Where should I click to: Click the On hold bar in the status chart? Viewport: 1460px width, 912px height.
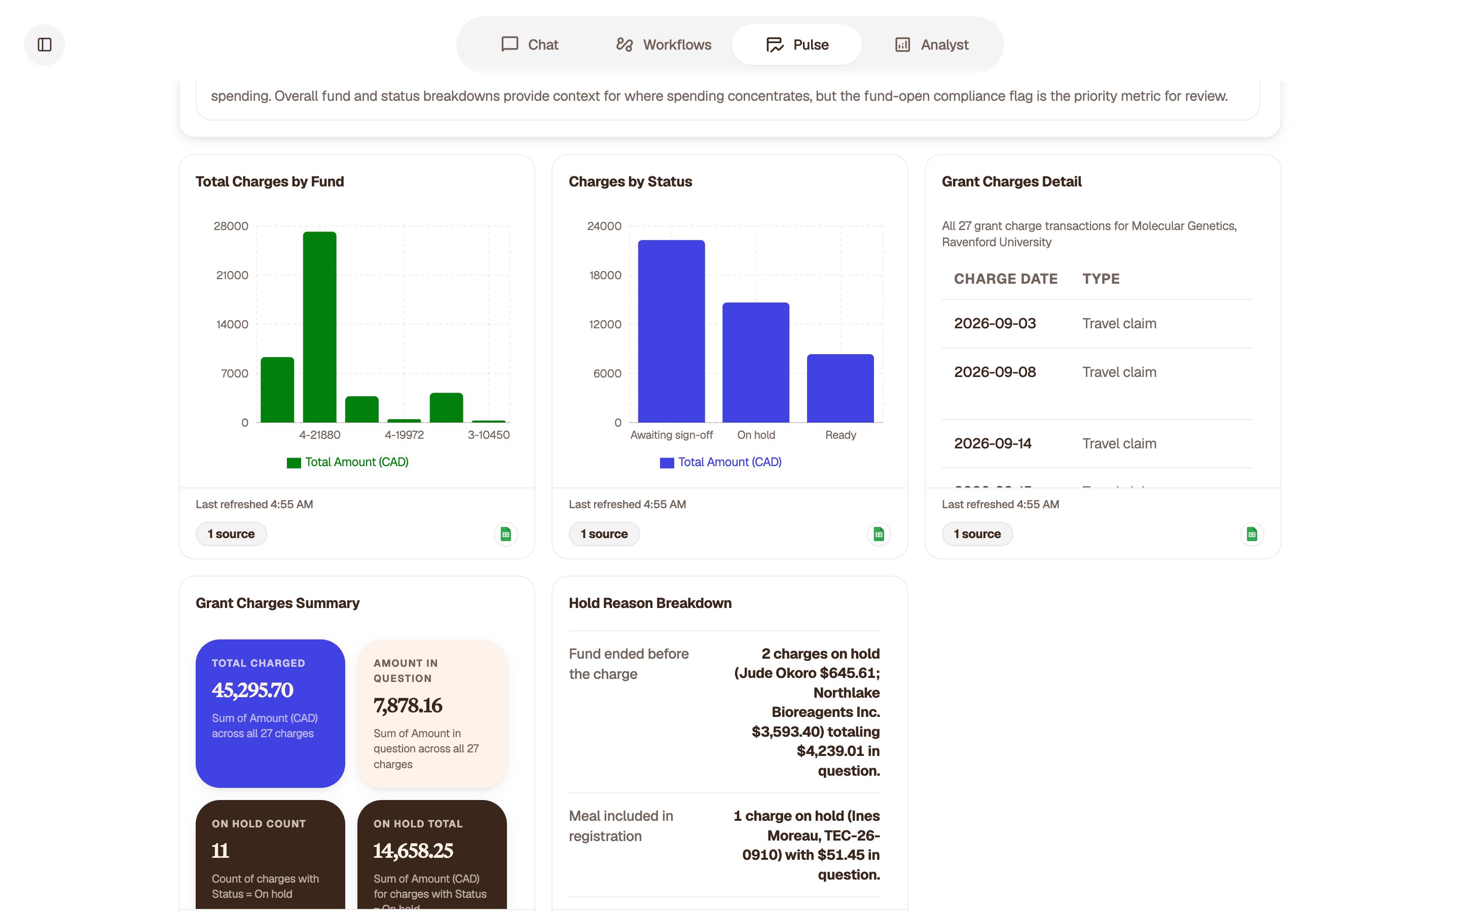756,362
